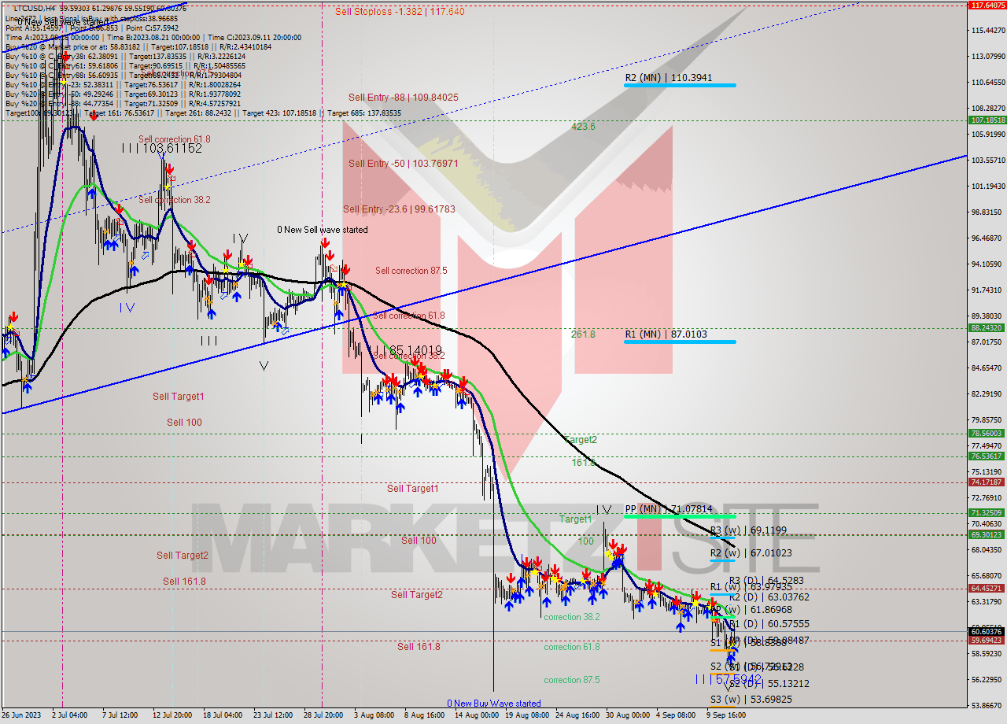The width and height of the screenshot is (1007, 724).
Task: Click the red 74.17187 price tag
Action: (x=987, y=482)
